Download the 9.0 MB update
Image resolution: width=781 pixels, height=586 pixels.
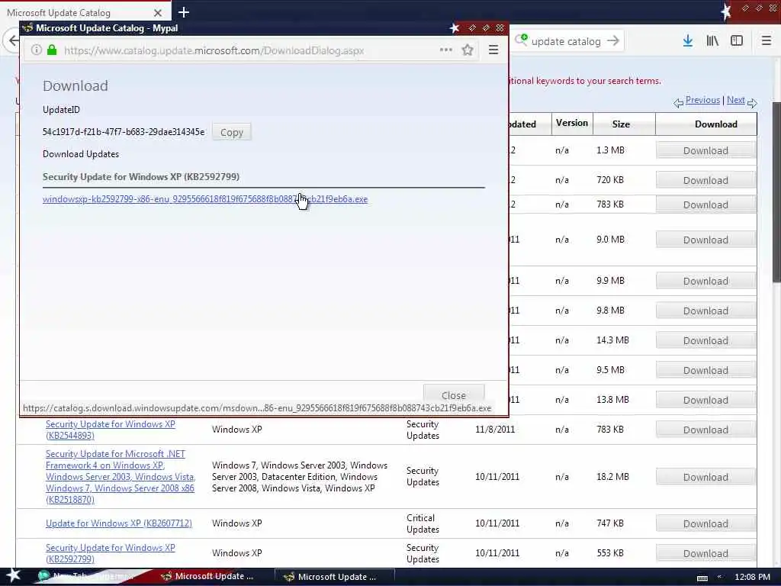tap(705, 240)
